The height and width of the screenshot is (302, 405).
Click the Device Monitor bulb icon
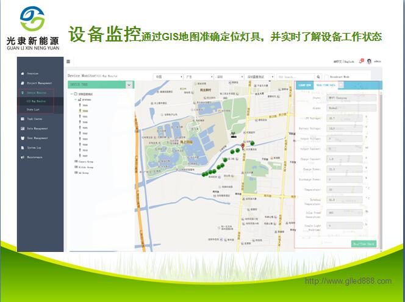pyautogui.click(x=23, y=93)
